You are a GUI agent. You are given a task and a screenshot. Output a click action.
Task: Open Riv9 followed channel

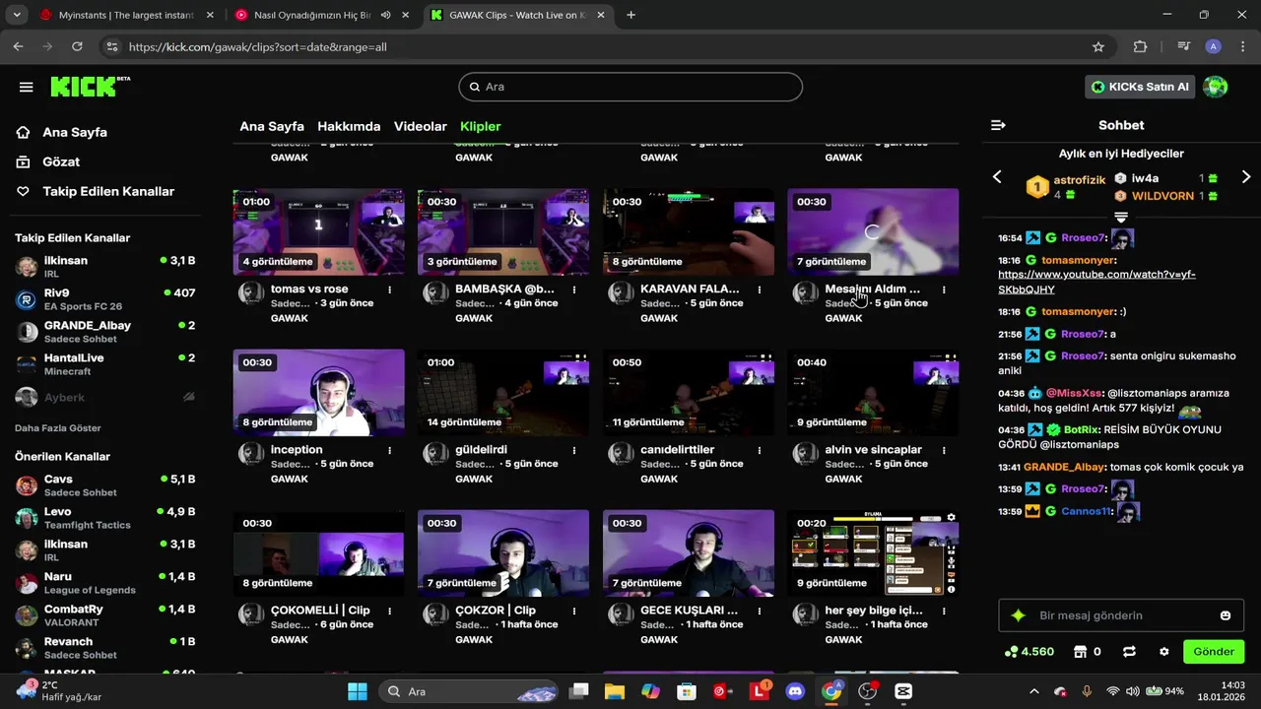coord(104,299)
